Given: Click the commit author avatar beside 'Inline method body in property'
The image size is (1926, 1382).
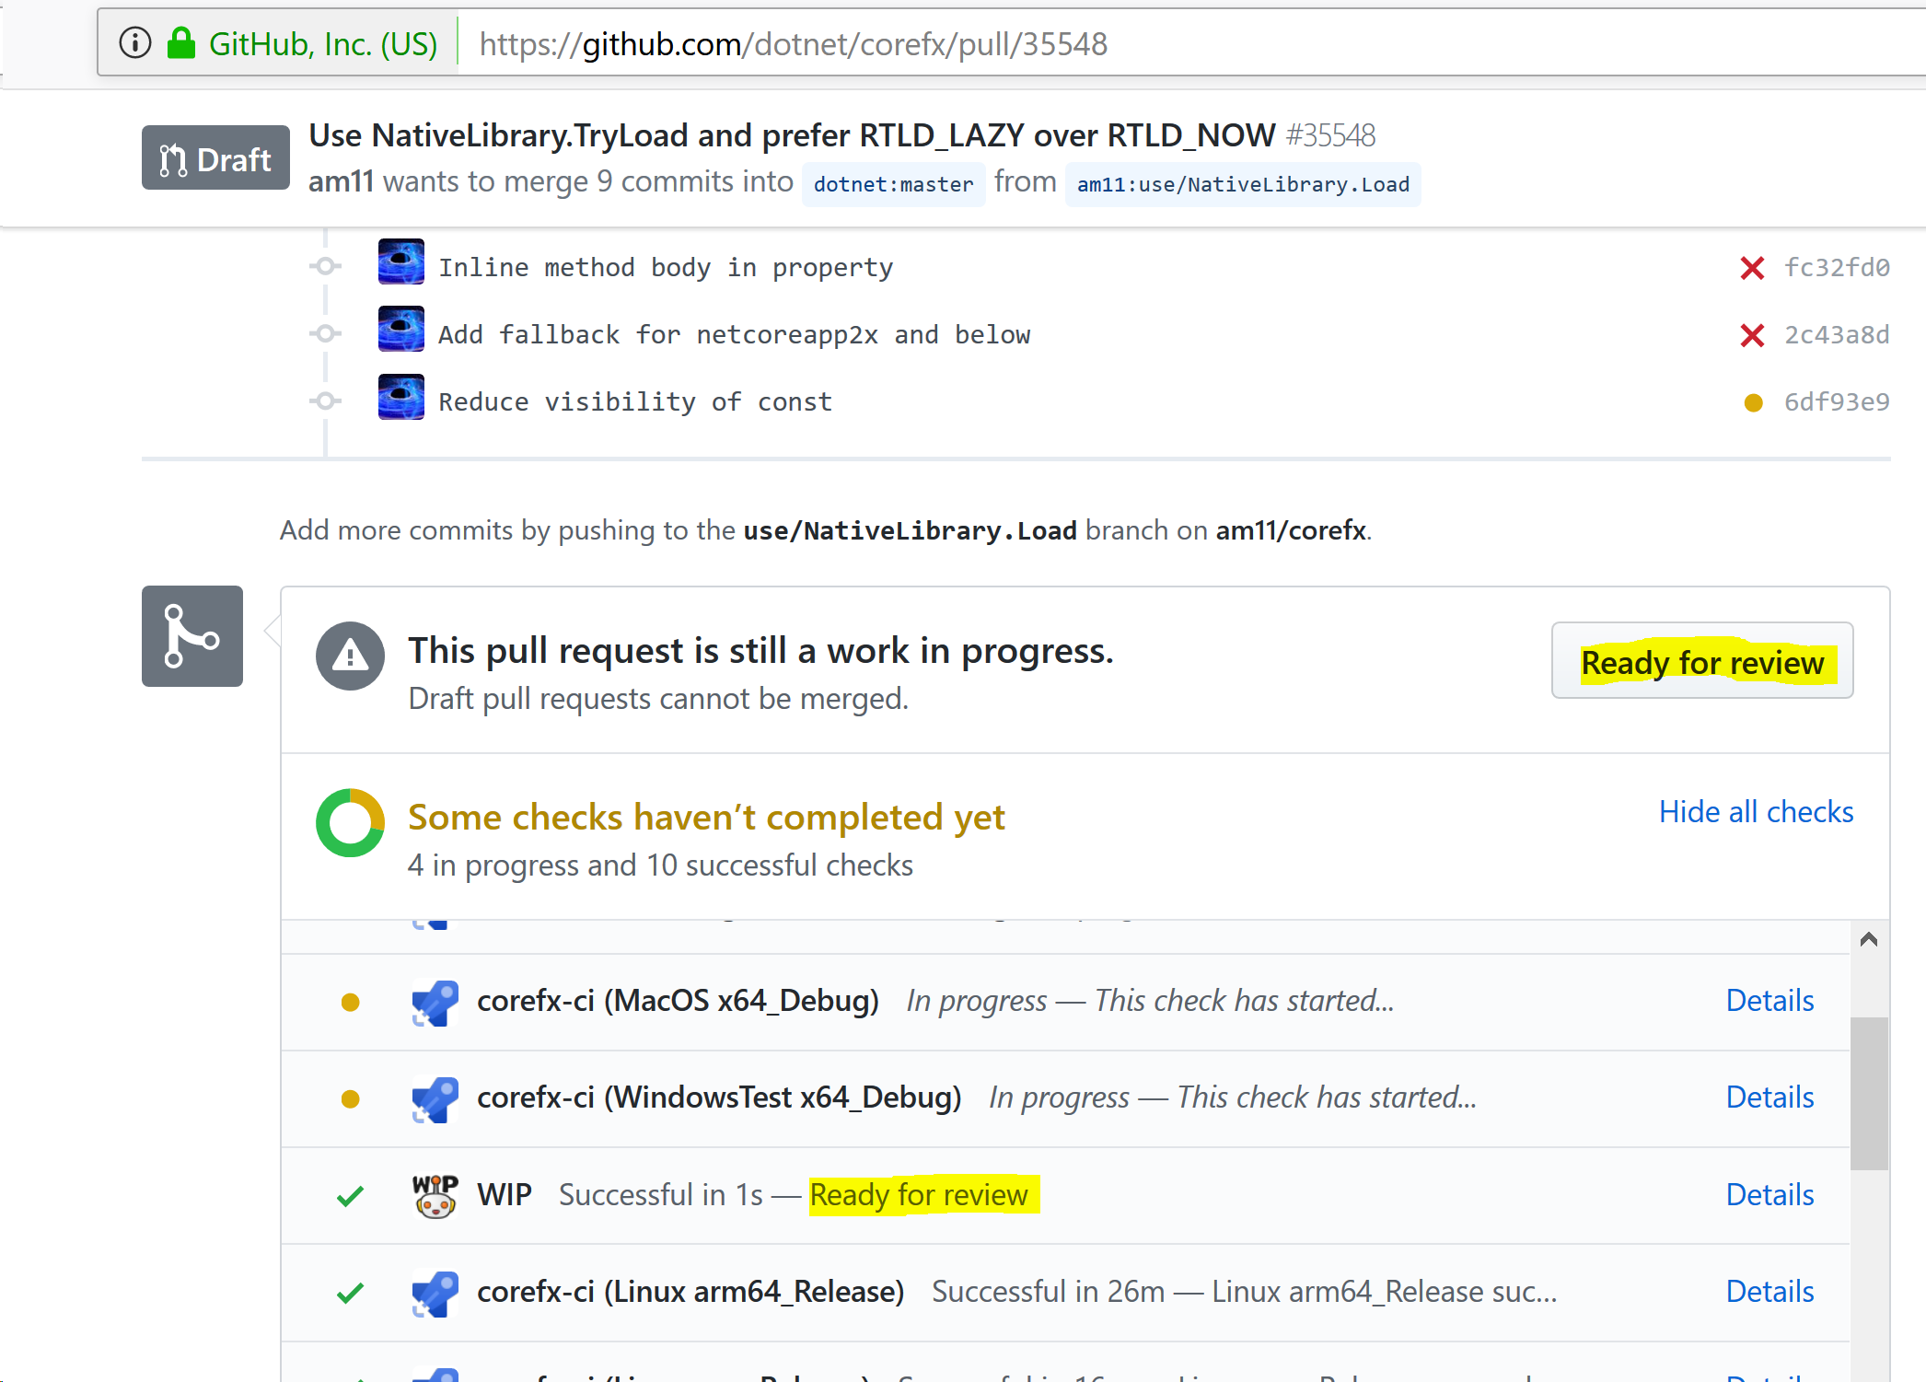Looking at the screenshot, I should click(400, 261).
